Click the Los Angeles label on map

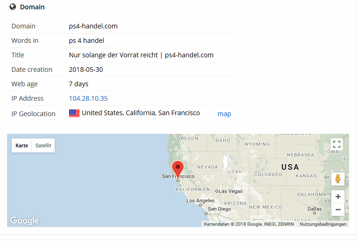[x=200, y=201]
